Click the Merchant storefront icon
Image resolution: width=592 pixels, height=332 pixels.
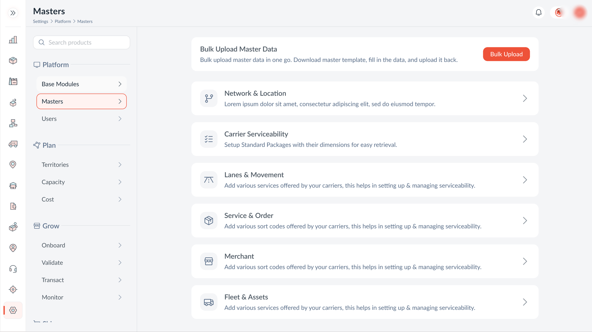(x=209, y=261)
